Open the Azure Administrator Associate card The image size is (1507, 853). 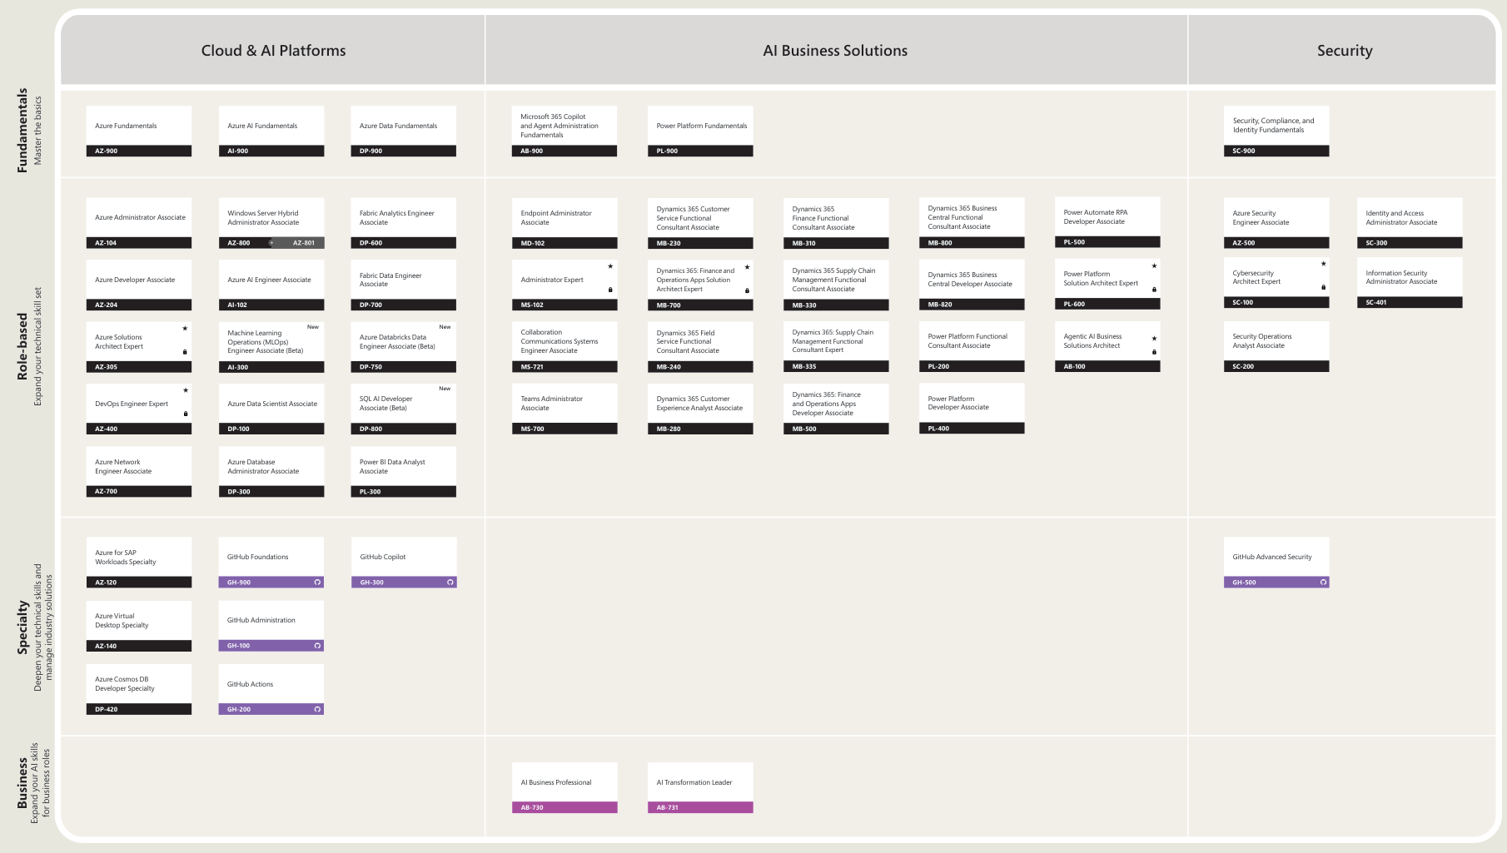(139, 223)
